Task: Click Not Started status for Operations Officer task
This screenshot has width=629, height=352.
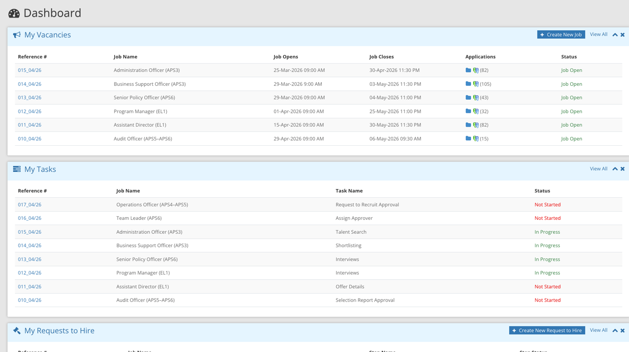Action: pyautogui.click(x=547, y=205)
